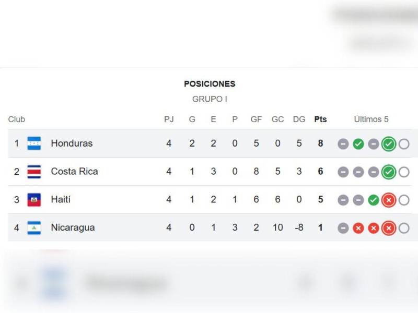Click Nicaragua's first gray draw icon
Viewport: 418px width, 313px height.
point(343,227)
